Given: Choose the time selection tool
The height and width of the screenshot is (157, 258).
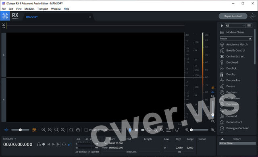Looking at the screenshot, I should (130, 130).
